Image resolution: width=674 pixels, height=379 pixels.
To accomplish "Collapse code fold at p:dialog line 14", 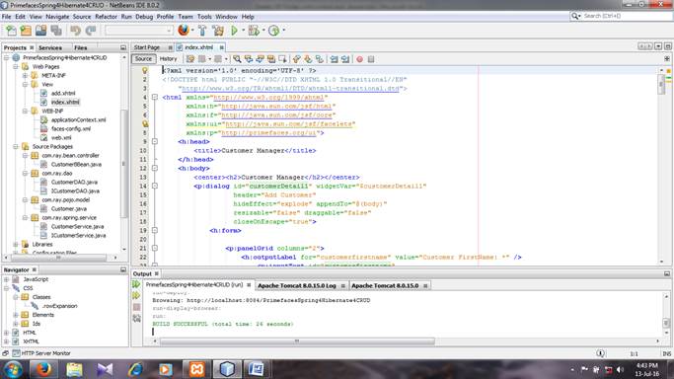I will [x=155, y=187].
